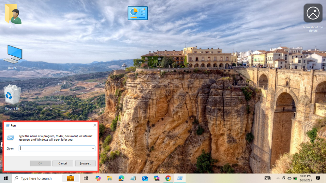Launch Microsoft Edge from the taskbar

tap(121, 178)
